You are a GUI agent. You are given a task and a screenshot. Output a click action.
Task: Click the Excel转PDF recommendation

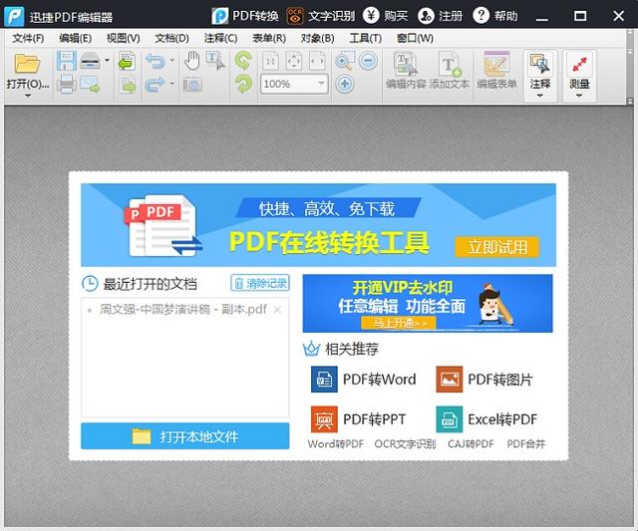(486, 419)
